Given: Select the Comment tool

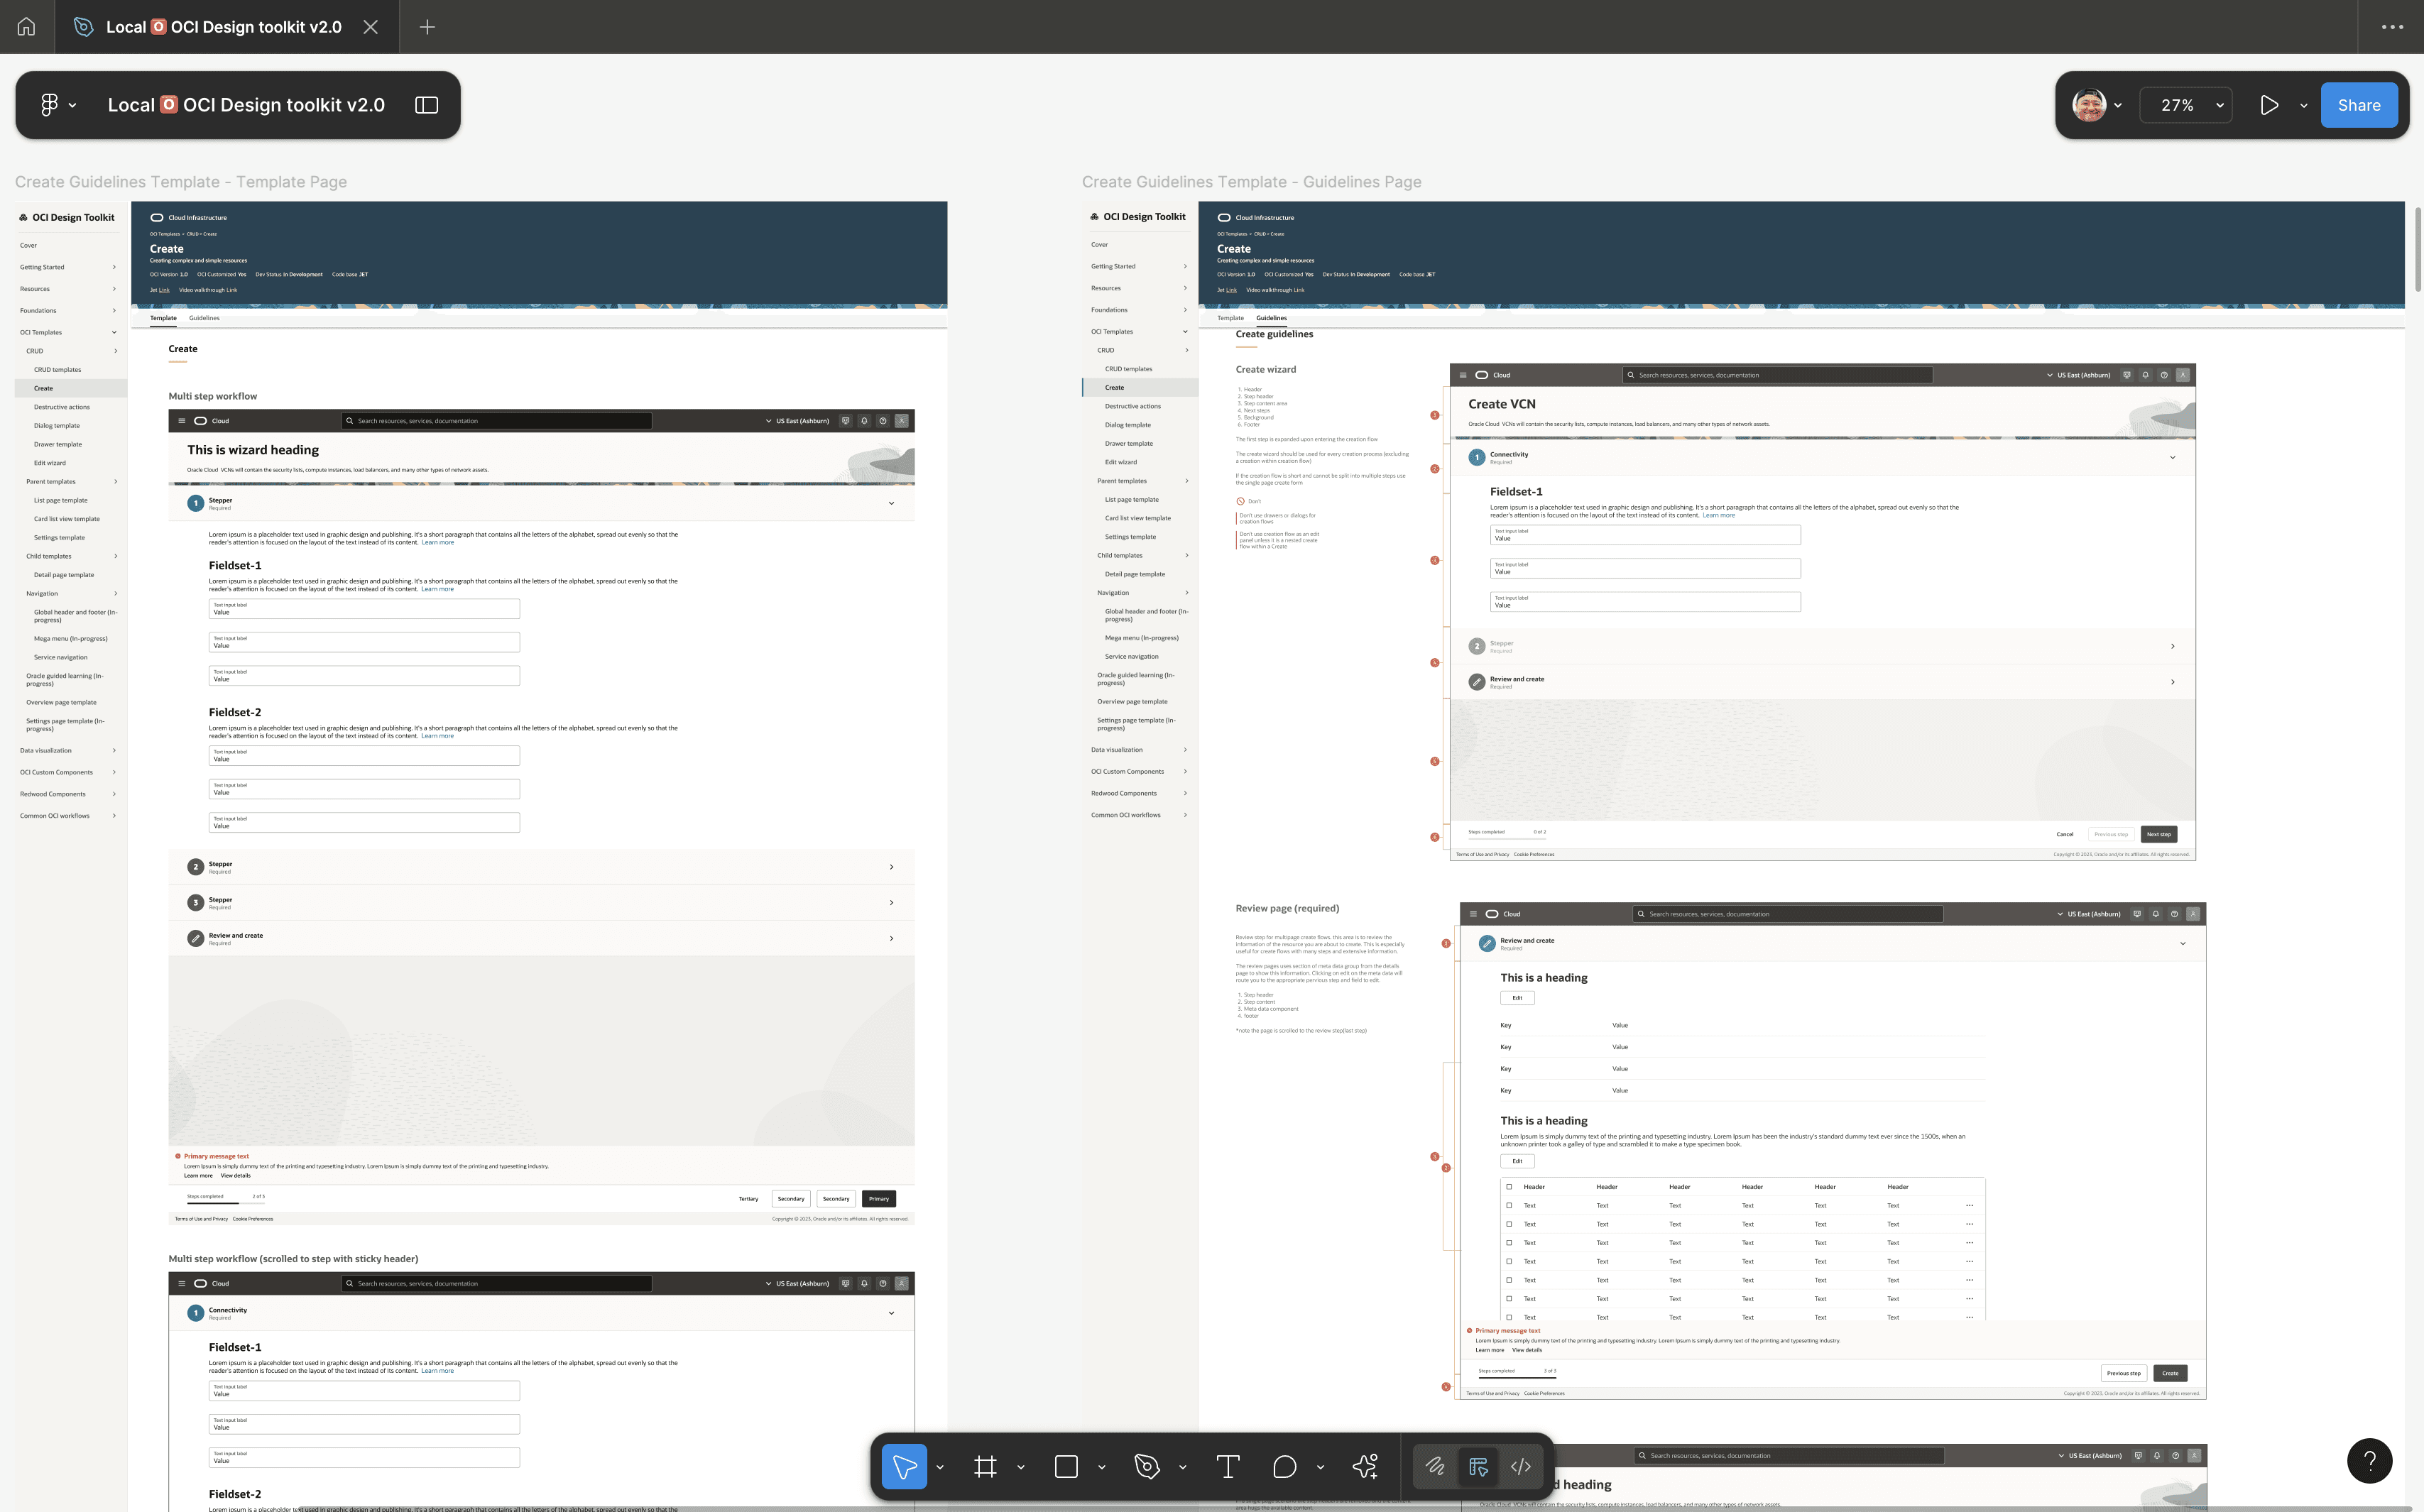Looking at the screenshot, I should tap(1285, 1466).
